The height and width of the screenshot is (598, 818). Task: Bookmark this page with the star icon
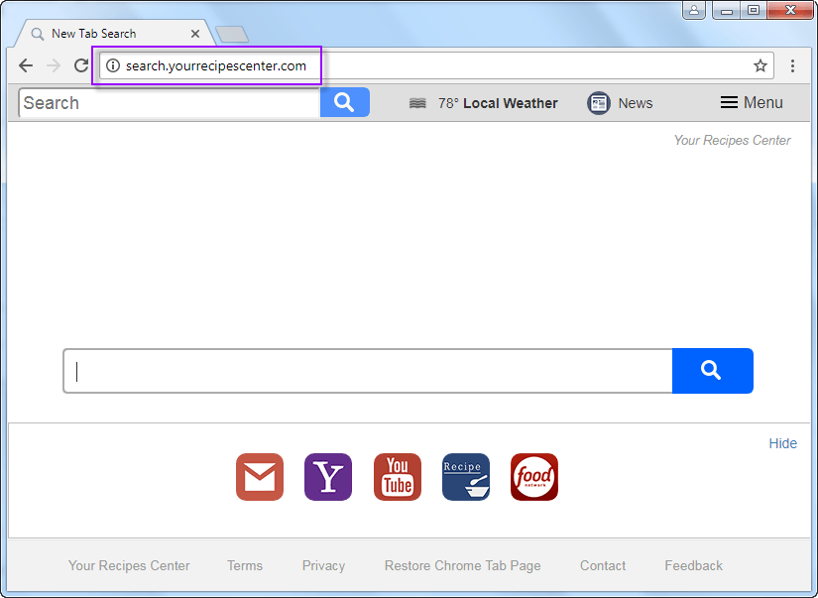760,65
